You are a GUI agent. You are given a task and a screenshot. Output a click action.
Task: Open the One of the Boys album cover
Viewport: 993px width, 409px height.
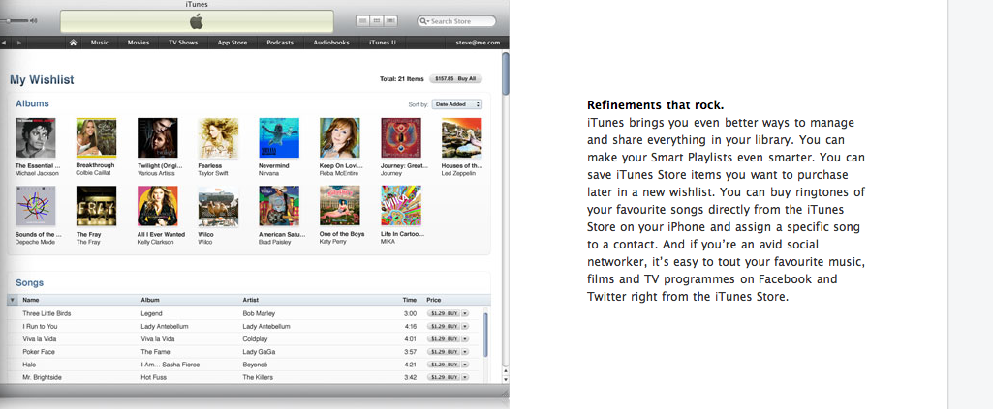tap(340, 205)
